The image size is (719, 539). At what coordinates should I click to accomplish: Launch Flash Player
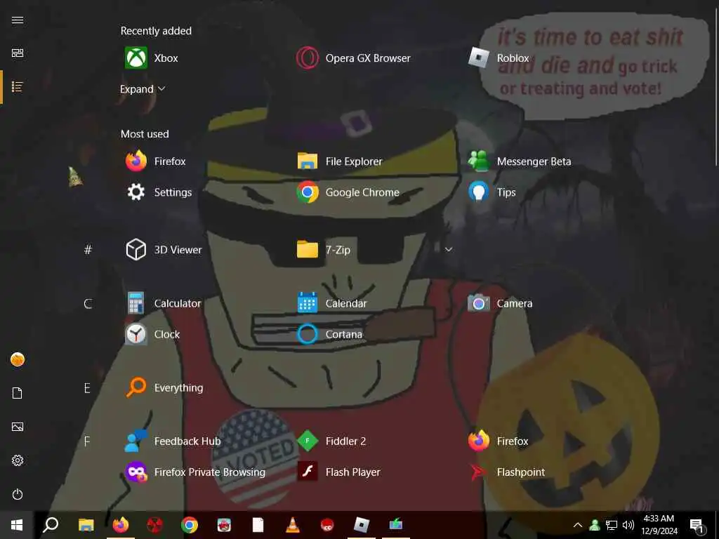point(339,472)
